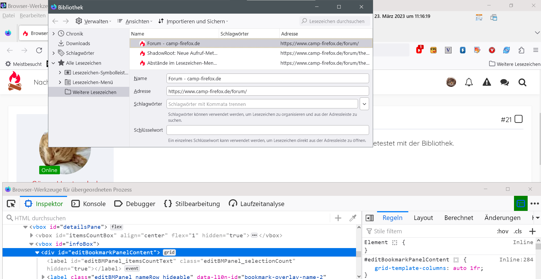The height and width of the screenshot is (279, 541).
Task: Click Importieren und Sichern button
Action: [x=193, y=21]
